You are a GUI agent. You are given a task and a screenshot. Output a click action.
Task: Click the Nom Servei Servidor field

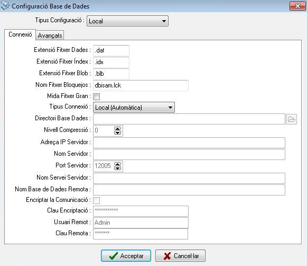[x=189, y=178]
